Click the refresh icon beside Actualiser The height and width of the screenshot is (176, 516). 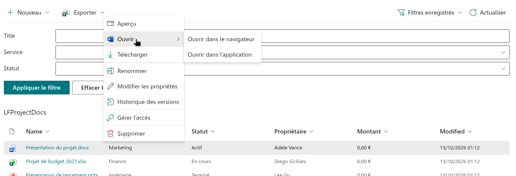pyautogui.click(x=473, y=12)
